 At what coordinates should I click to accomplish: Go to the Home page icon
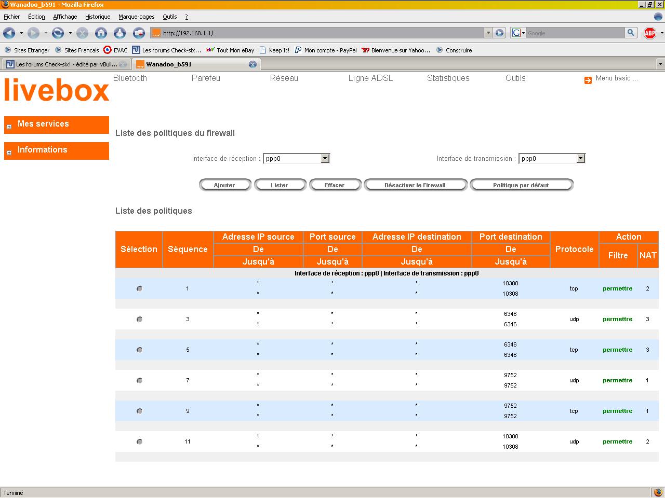click(101, 33)
